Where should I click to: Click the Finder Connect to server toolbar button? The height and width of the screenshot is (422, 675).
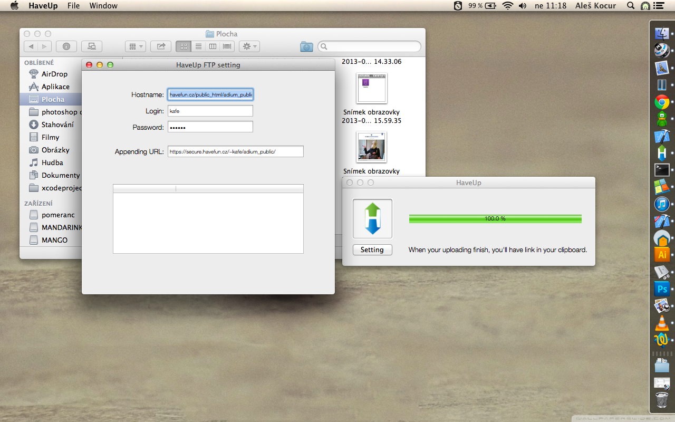tap(92, 46)
